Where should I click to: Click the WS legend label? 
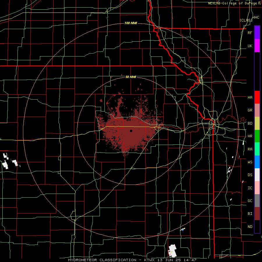[x=250, y=162]
